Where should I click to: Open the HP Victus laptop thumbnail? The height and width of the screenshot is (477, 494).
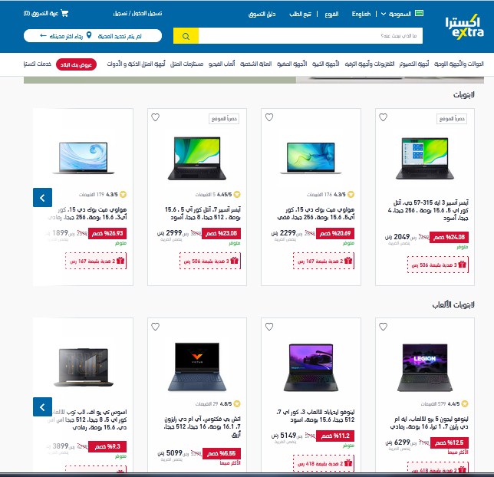(197, 367)
